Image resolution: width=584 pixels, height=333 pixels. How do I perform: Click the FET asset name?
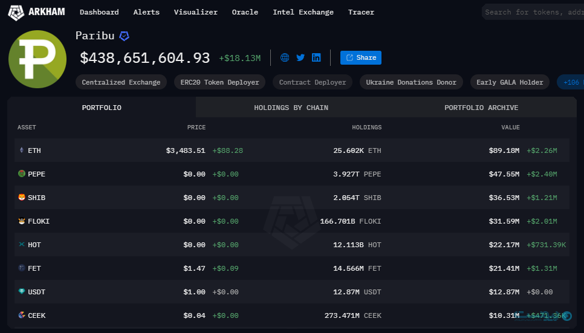coord(34,268)
